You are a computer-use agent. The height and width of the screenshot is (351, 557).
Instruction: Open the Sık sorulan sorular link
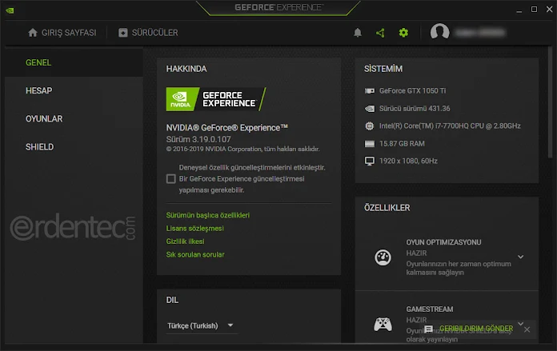[195, 254]
